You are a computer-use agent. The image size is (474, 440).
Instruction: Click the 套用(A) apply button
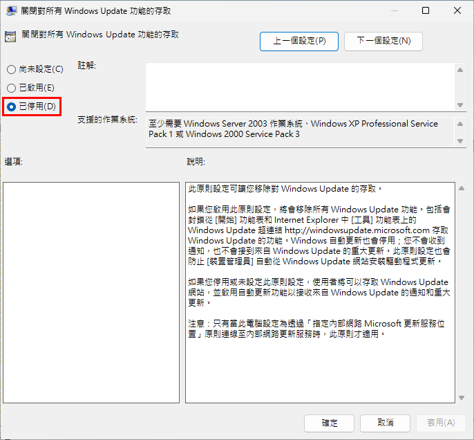click(441, 423)
